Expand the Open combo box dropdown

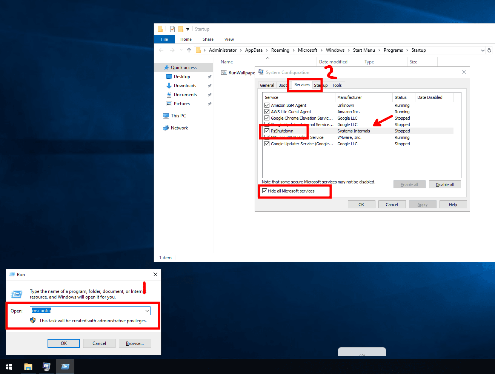click(147, 311)
